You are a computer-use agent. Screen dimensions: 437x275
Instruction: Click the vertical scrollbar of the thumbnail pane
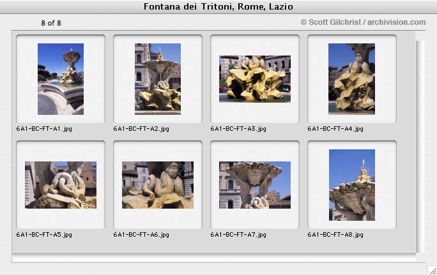pyautogui.click(x=420, y=147)
